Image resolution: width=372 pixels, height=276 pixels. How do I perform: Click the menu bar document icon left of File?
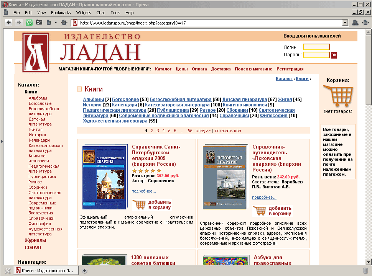pos(6,12)
